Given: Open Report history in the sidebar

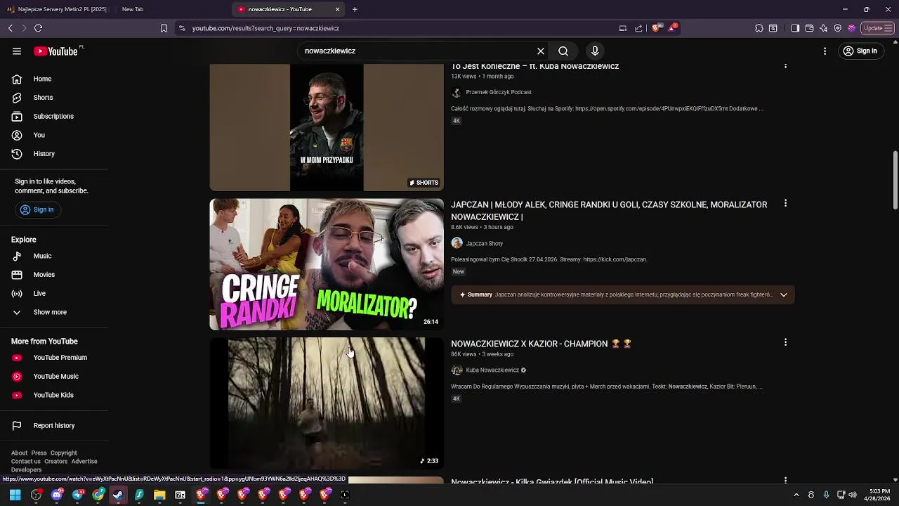Looking at the screenshot, I should click(x=53, y=425).
